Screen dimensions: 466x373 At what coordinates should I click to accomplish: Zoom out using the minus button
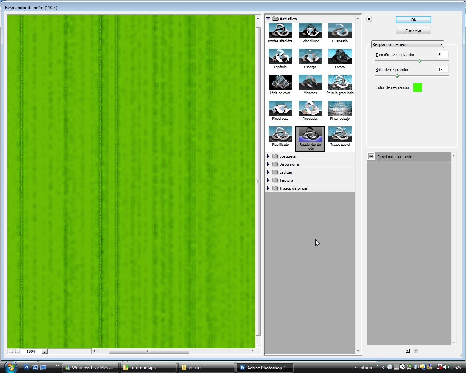[x=11, y=351]
